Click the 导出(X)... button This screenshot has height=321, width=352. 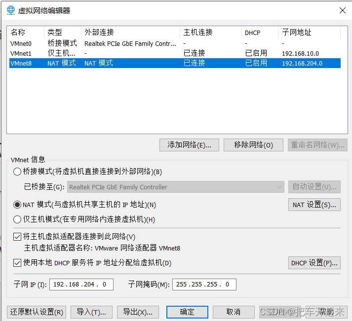click(x=138, y=312)
